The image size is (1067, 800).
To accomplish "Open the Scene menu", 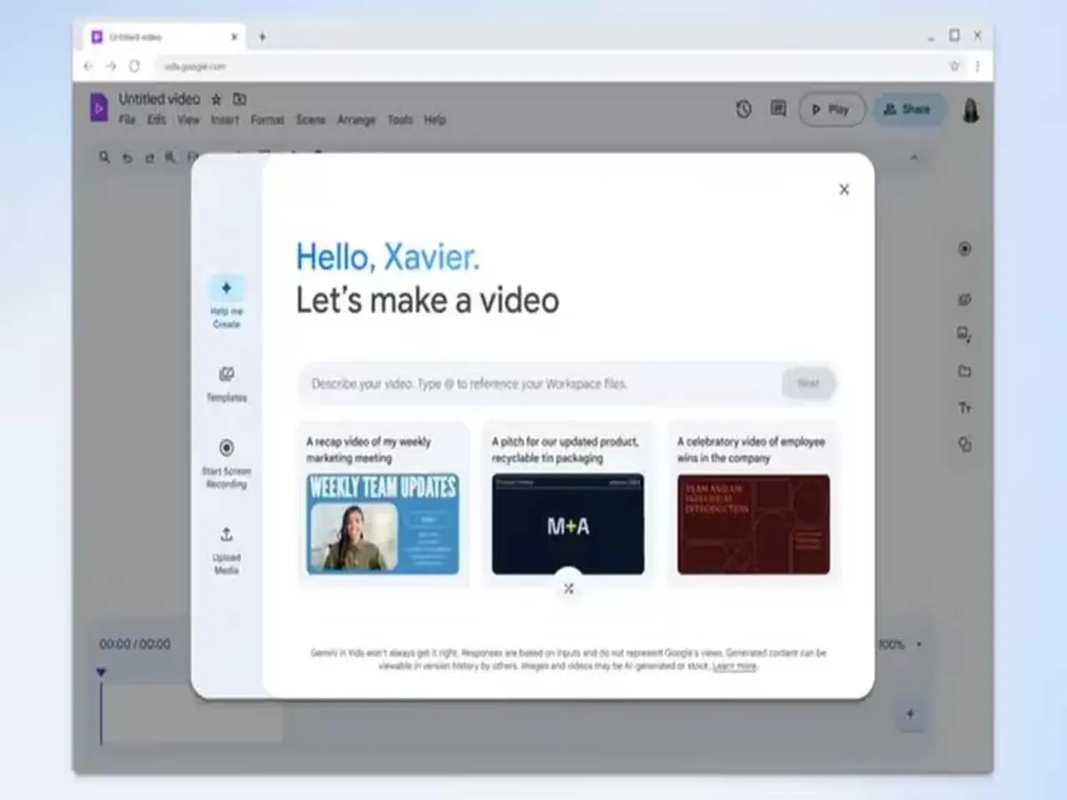I will tap(310, 120).
